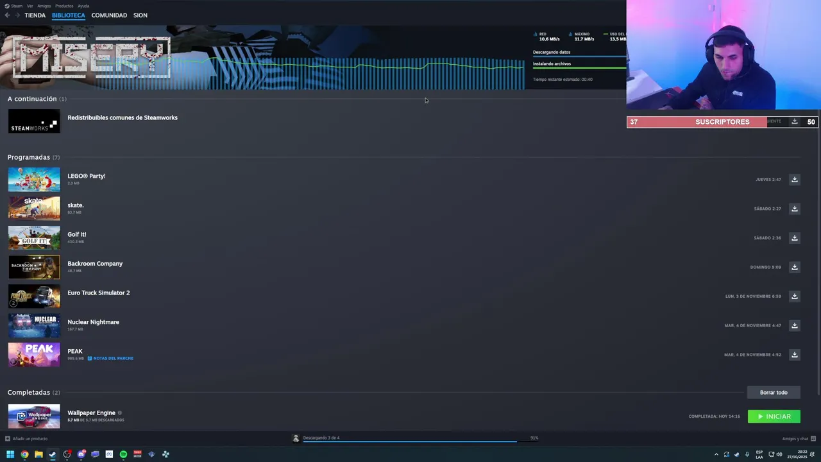Open the LEGO Party! thumbnail
Screen dimensions: 821x462
pyautogui.click(x=34, y=180)
